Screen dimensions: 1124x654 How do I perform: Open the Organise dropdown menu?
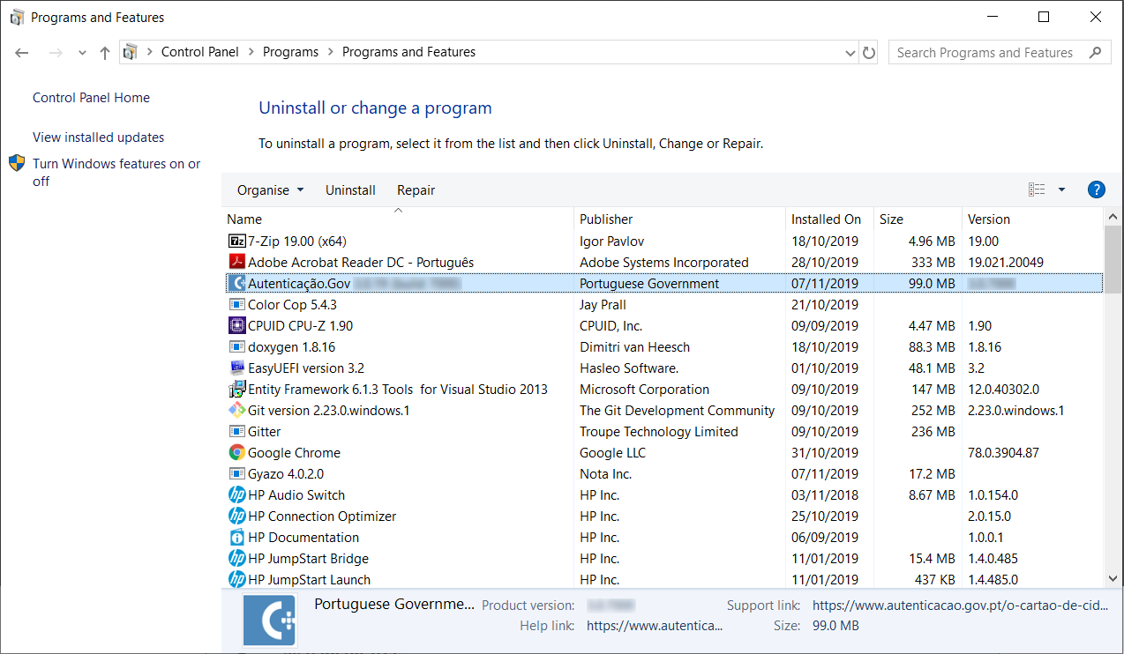[x=270, y=190]
